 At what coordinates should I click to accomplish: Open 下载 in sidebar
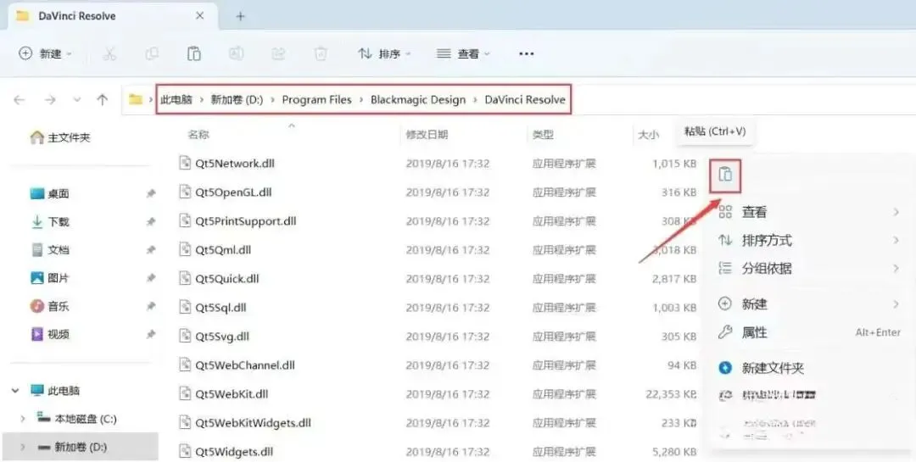(50, 222)
